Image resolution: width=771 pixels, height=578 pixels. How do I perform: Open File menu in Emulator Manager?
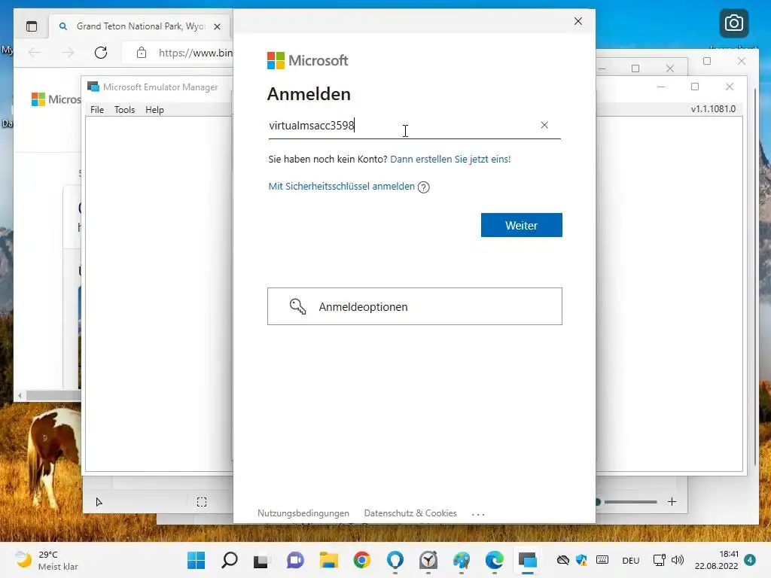[97, 110]
